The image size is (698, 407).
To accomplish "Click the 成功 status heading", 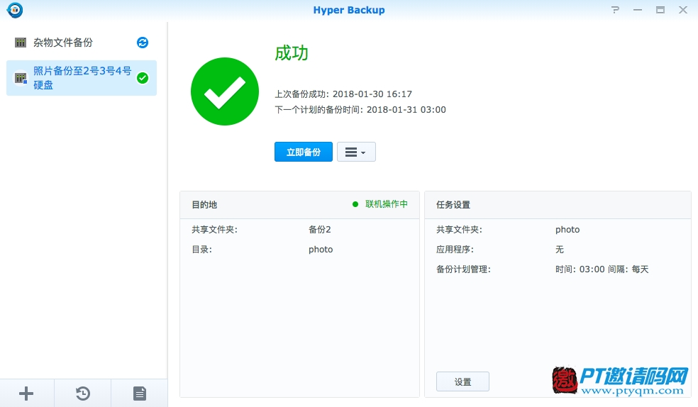I will 292,53.
